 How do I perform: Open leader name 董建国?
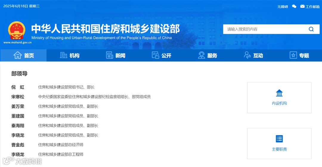tap(18, 116)
